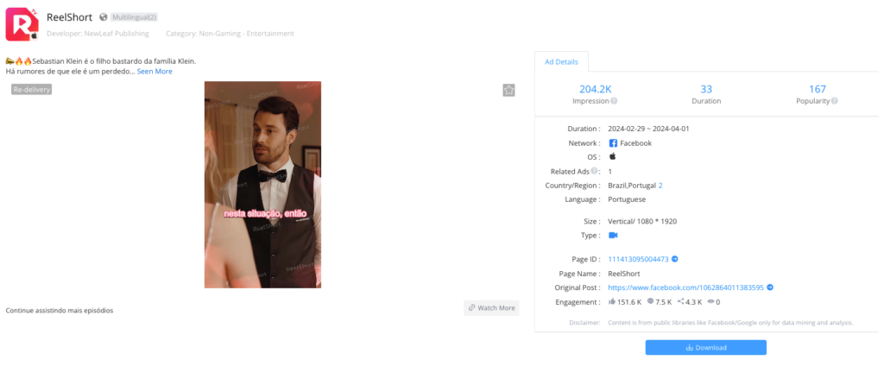This screenshot has width=884, height=379.
Task: Click the Vertical/ 1080 * 1920 size value
Action: [642, 221]
